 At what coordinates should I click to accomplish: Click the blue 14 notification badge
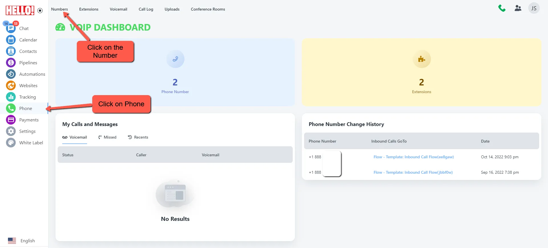coord(6,23)
